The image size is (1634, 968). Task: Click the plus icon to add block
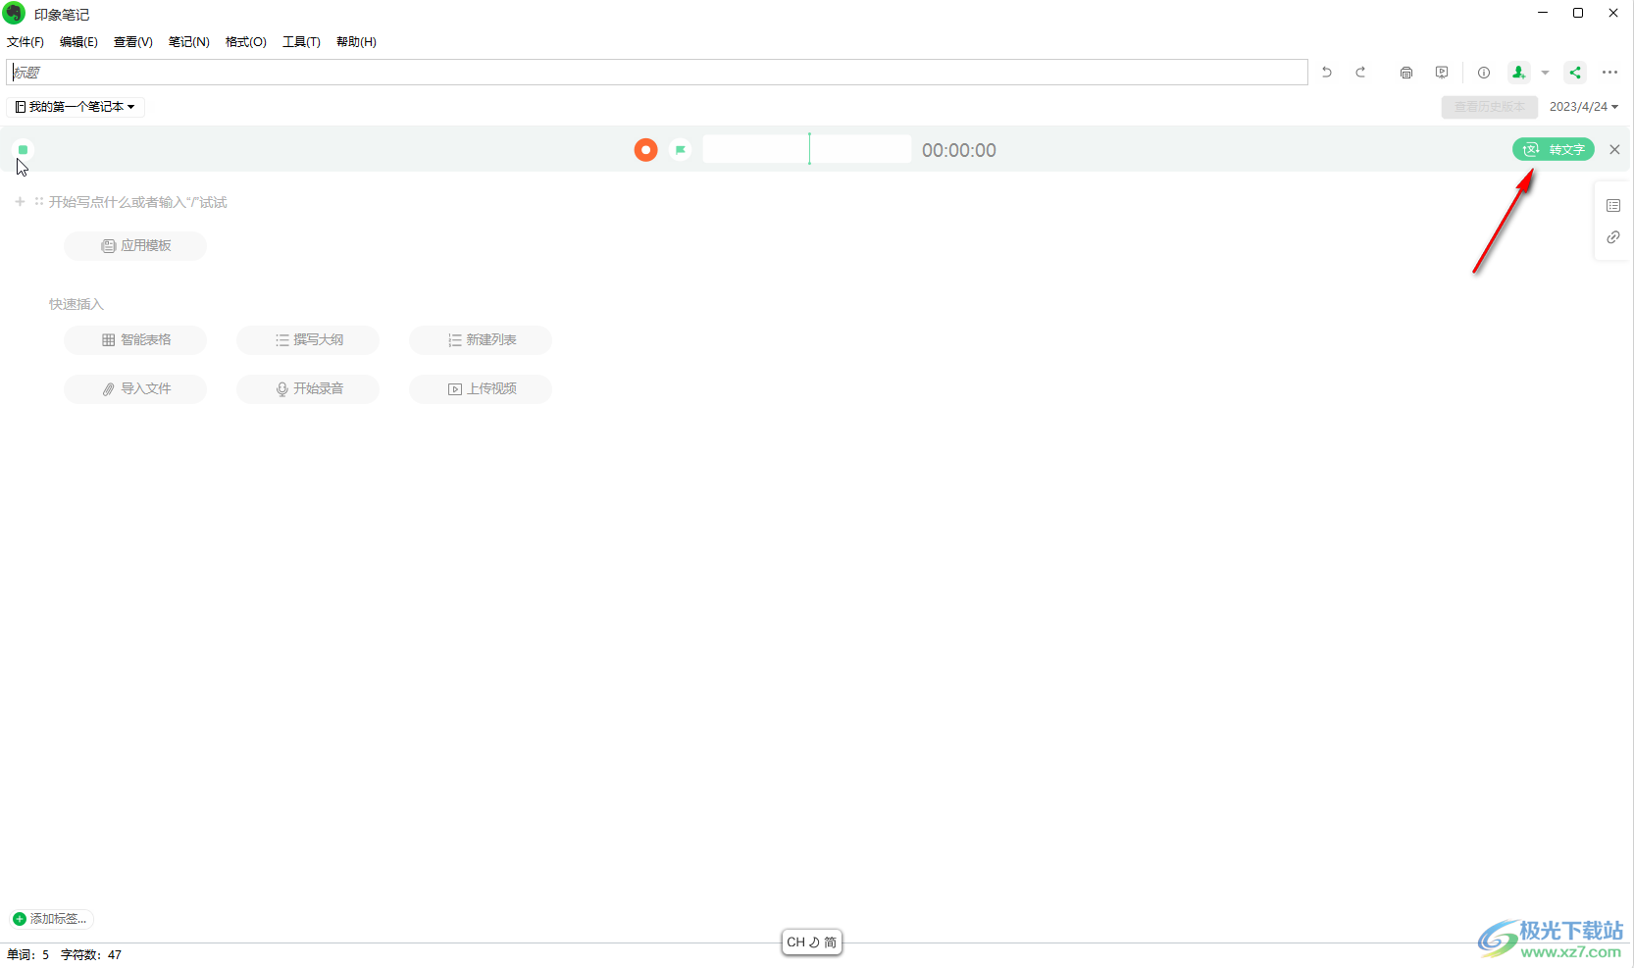click(x=20, y=202)
